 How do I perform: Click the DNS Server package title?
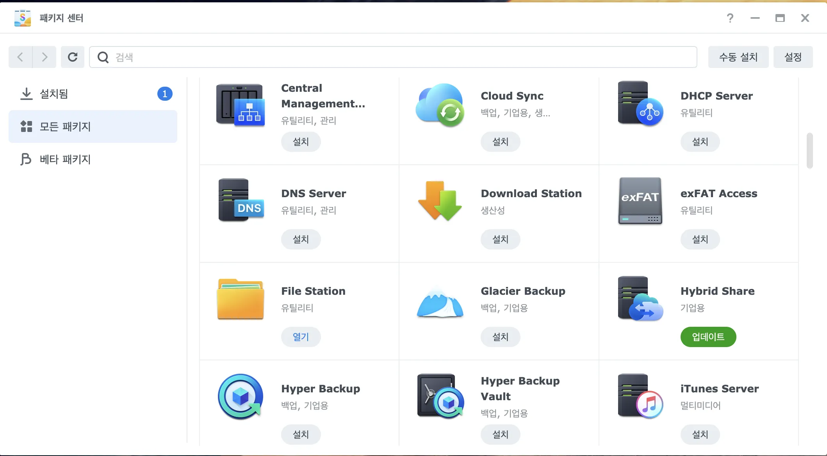point(314,194)
